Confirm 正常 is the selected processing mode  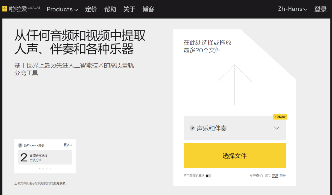pyautogui.click(x=275, y=175)
